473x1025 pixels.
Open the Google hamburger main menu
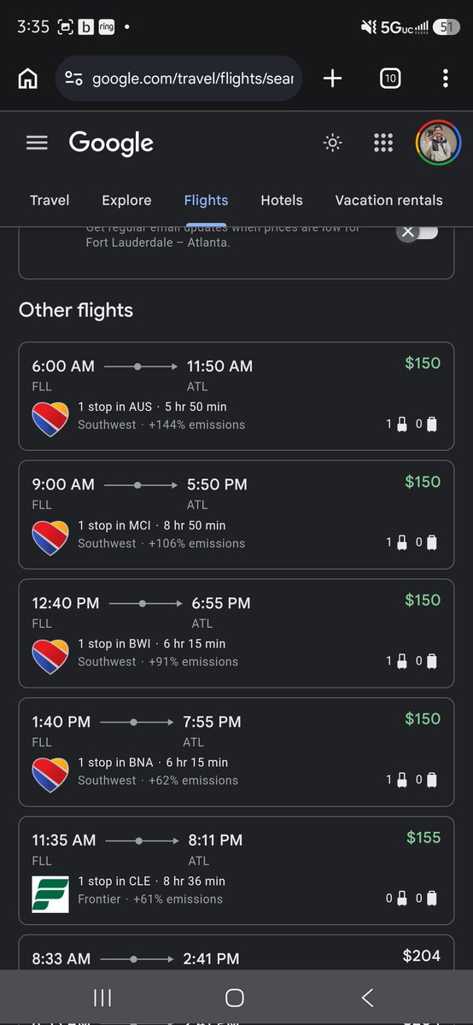(37, 143)
